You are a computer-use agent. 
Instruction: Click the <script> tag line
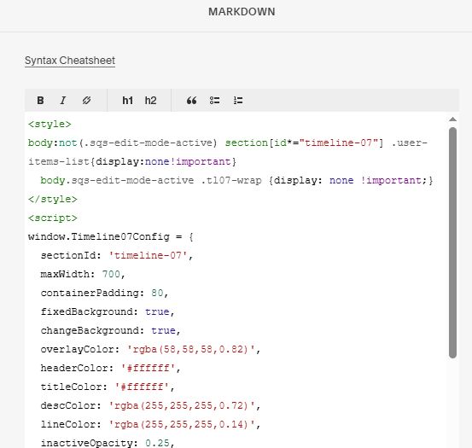53,218
